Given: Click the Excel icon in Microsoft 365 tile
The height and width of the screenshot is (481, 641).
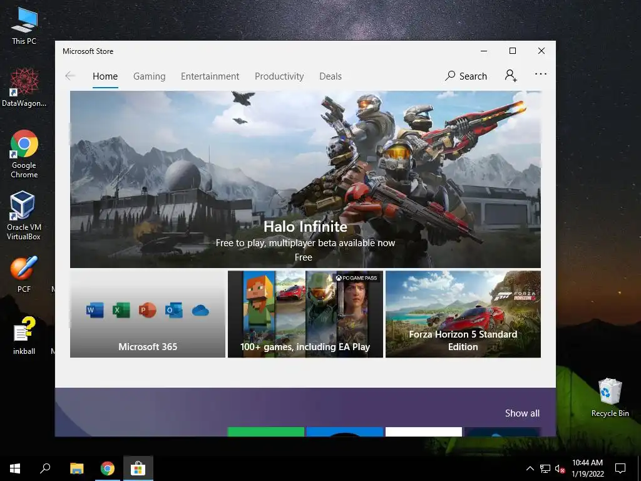Looking at the screenshot, I should point(121,310).
